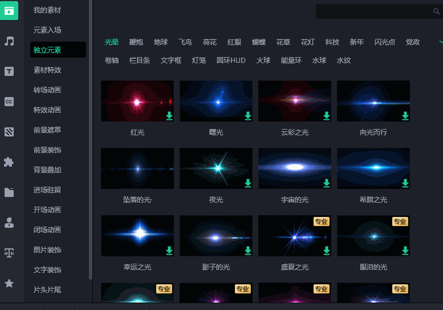Download the 影子的光 effect
Screen dimensions: 443x310
point(248,251)
